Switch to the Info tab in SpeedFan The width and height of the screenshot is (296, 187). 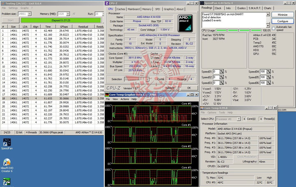pyautogui.click(x=229, y=8)
